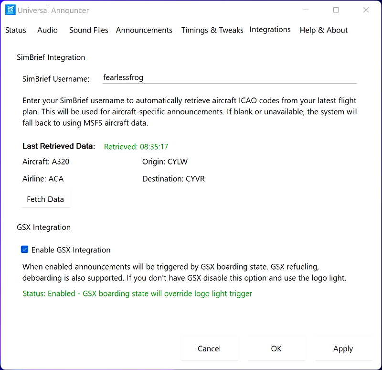Select the Integrations tab
382x370 pixels.
pyautogui.click(x=270, y=29)
